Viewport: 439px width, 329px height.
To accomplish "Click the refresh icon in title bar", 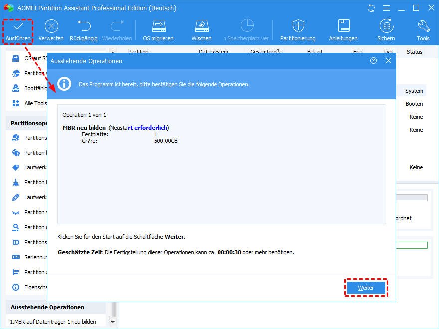I will (371, 8).
